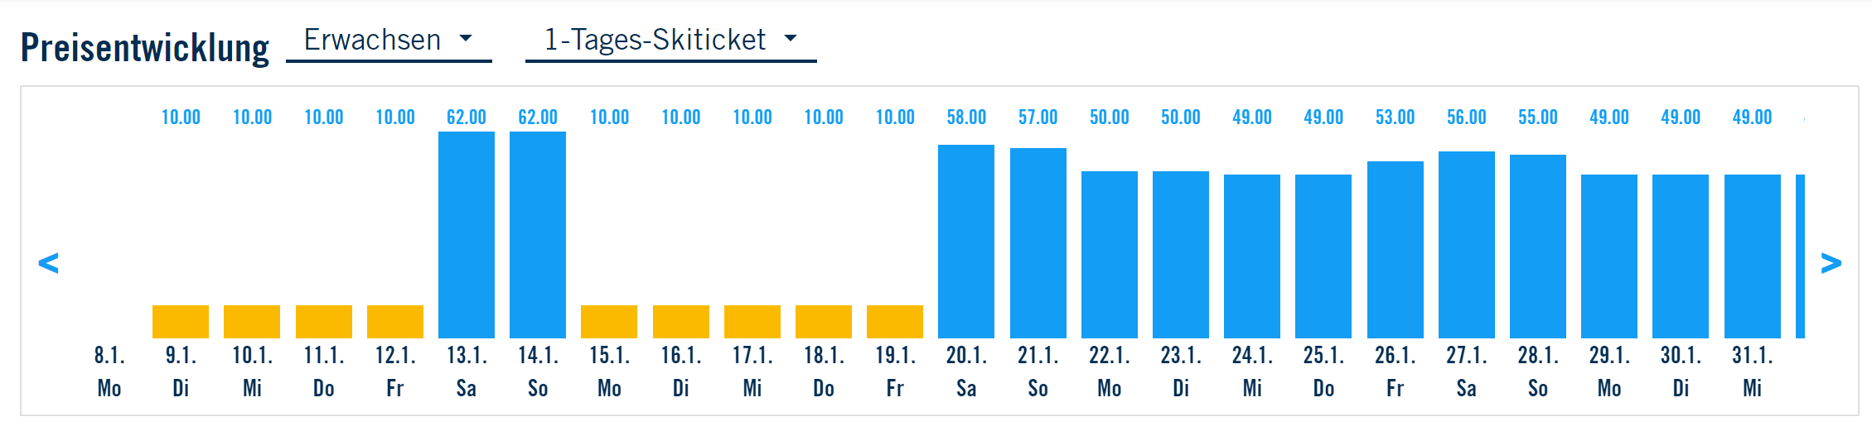The height and width of the screenshot is (436, 1872).
Task: Click the right arrow to show later dates
Action: [x=1831, y=263]
